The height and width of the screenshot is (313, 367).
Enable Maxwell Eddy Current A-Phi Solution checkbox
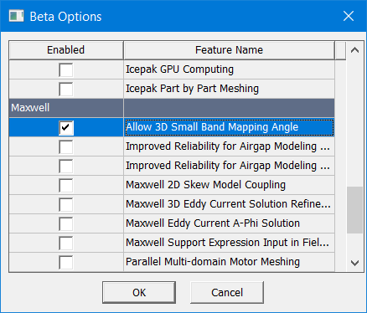(66, 223)
